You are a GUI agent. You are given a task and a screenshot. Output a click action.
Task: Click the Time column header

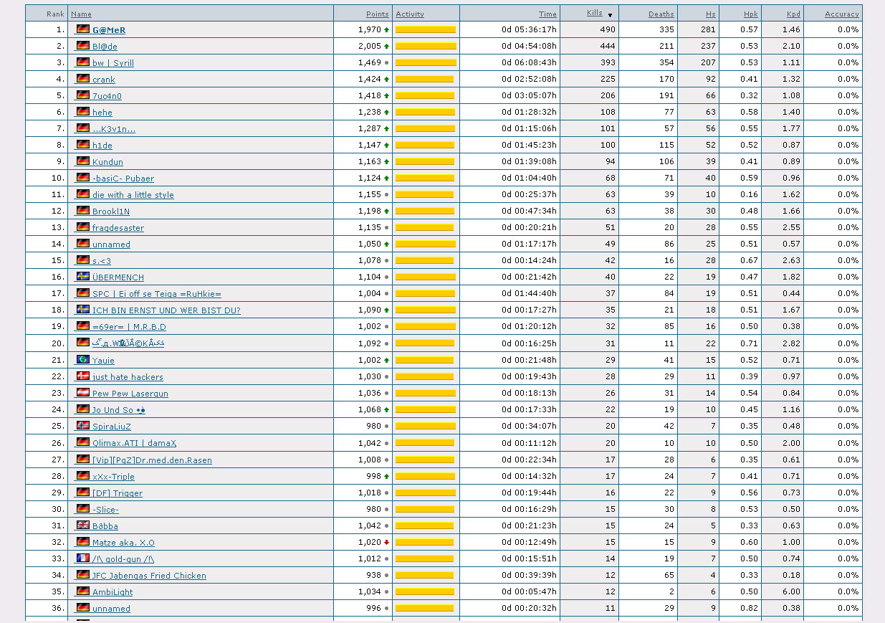click(547, 14)
